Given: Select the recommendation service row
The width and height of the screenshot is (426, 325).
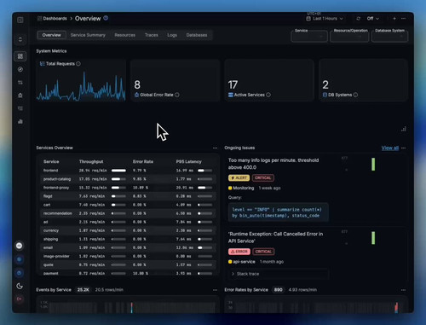Looking at the screenshot, I should click(x=128, y=213).
